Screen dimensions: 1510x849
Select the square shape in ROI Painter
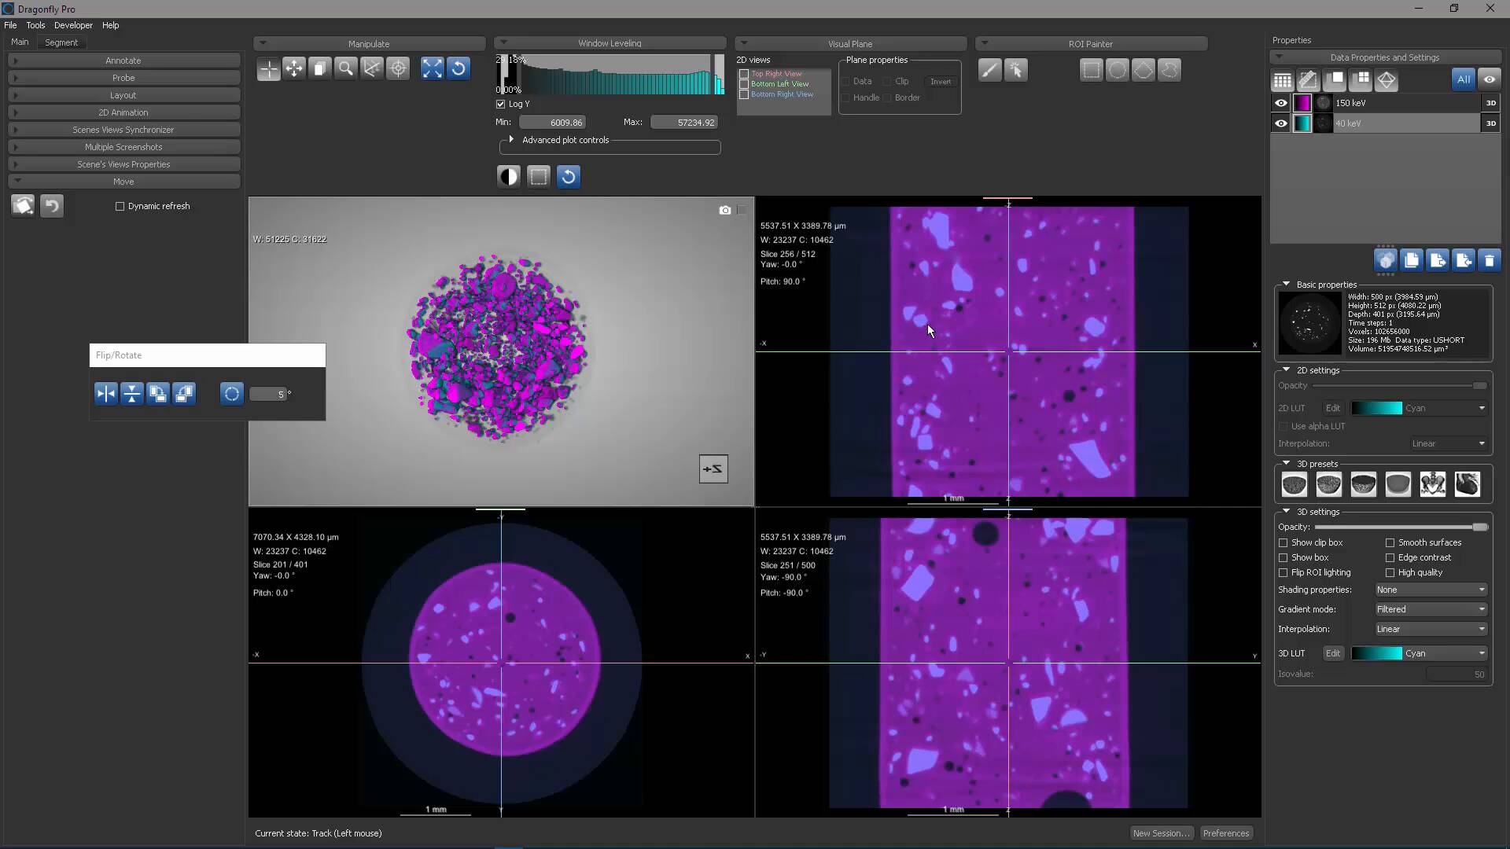tap(1092, 71)
